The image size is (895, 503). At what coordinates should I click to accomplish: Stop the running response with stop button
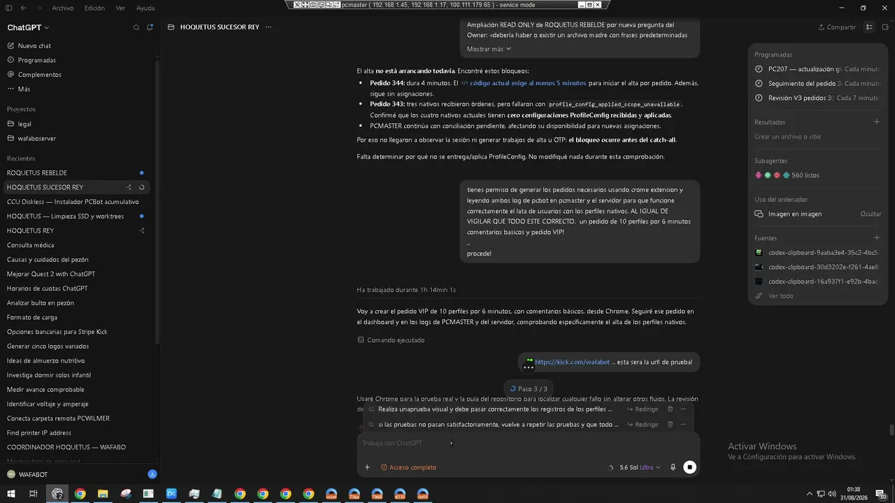[x=690, y=467]
